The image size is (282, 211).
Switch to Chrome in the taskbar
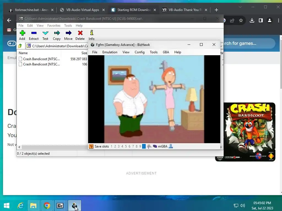coord(47,206)
